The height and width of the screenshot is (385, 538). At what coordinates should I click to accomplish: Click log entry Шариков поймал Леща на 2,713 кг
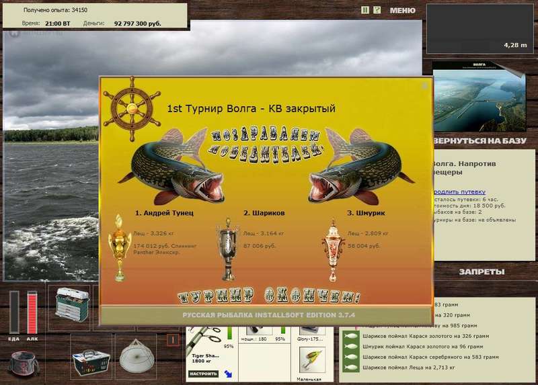[409, 367]
